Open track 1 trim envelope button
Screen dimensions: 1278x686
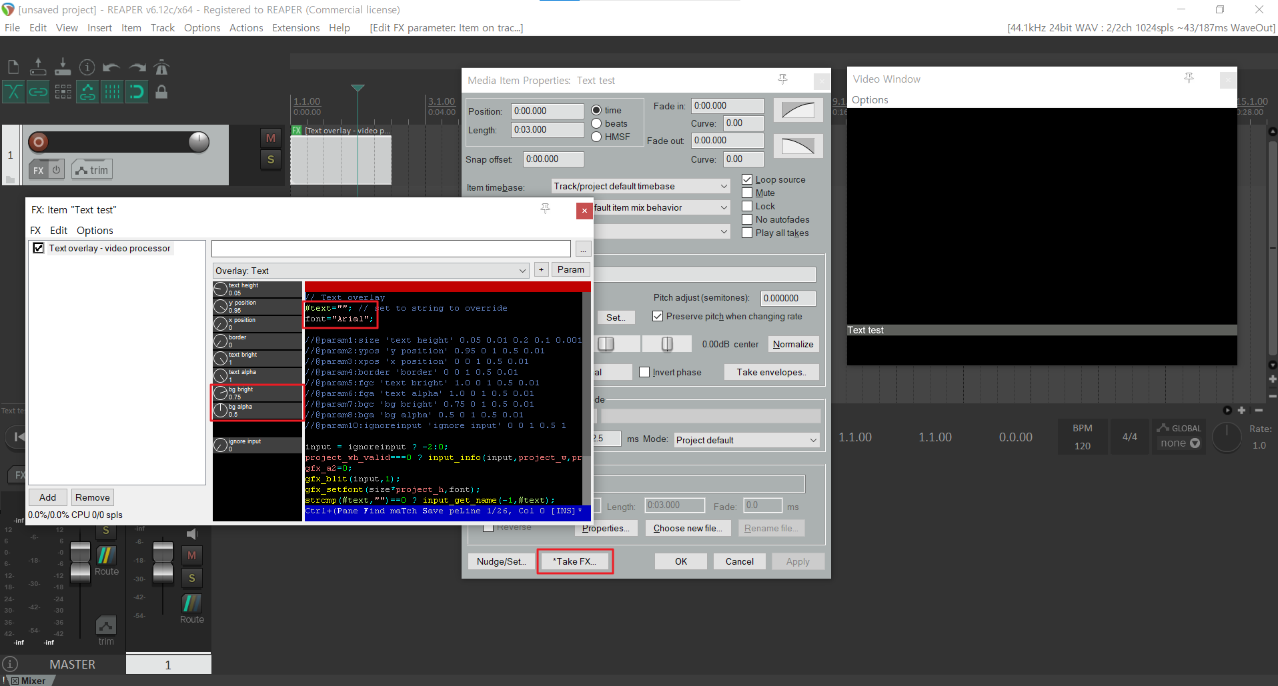pos(92,170)
